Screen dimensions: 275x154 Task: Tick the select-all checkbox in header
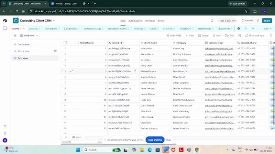point(65,42)
